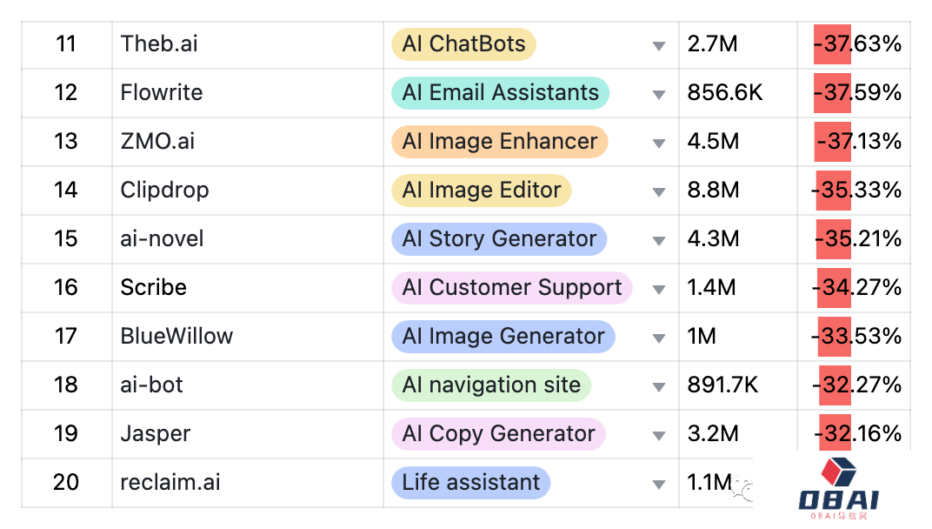Image resolution: width=932 pixels, height=529 pixels.
Task: Expand category dropdown arrow for ZMO.ai
Action: tap(658, 144)
